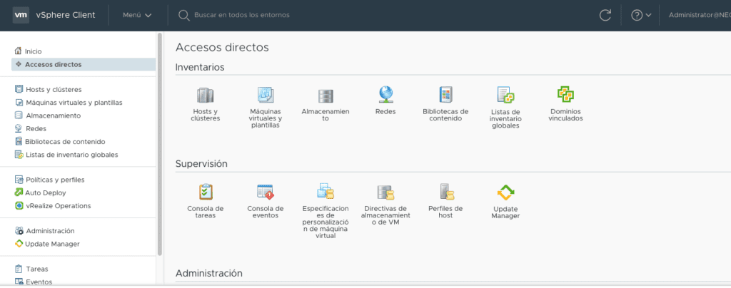Open vRealize Operations in the sidebar

pos(53,205)
